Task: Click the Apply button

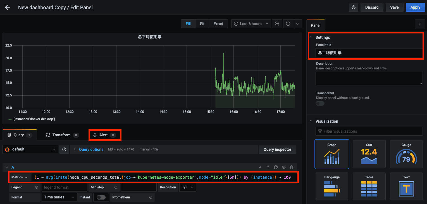Action: click(415, 8)
